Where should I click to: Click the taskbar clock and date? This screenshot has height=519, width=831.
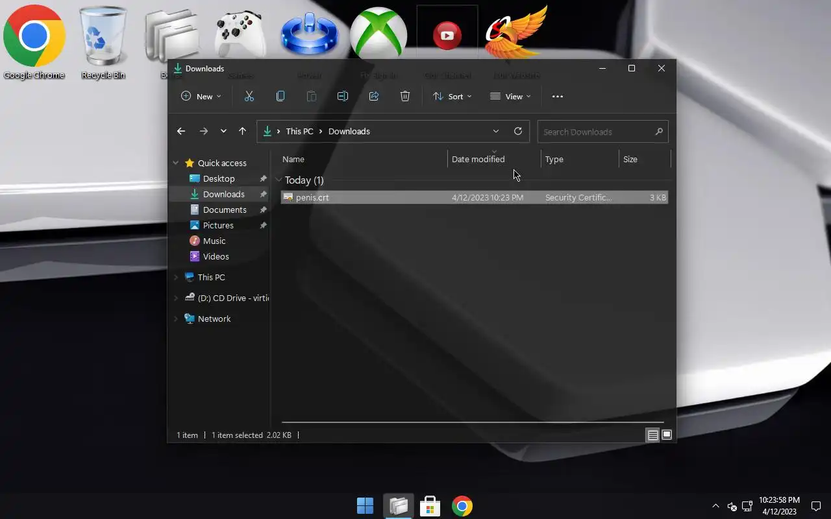click(779, 506)
